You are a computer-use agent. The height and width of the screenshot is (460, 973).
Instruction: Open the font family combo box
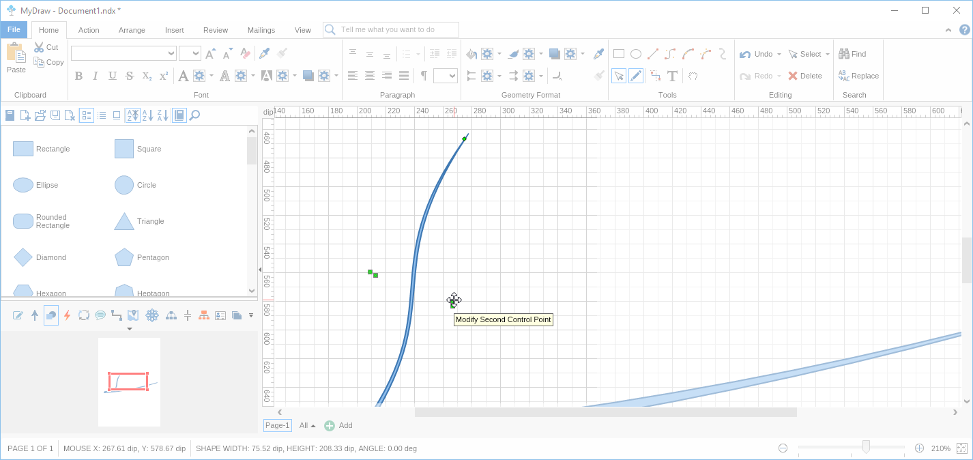click(124, 53)
